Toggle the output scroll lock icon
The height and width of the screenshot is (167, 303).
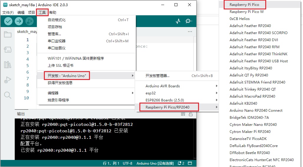(x=191, y=114)
